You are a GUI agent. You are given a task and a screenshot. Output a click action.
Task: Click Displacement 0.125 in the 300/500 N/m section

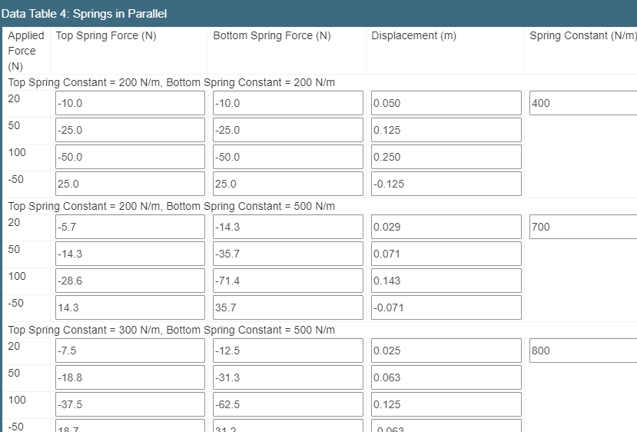[x=446, y=404]
